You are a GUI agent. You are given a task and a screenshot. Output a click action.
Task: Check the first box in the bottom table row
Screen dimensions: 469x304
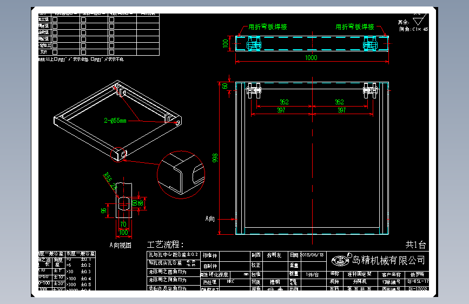point(55,52)
